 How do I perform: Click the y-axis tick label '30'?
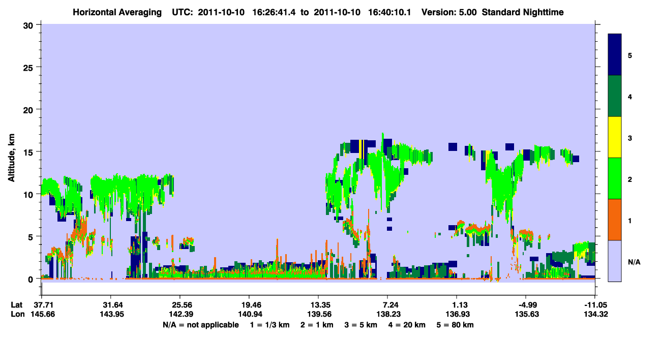[29, 25]
